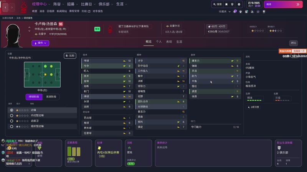Click the 比赛日程表 breadcrumb link

click(x=8, y=18)
